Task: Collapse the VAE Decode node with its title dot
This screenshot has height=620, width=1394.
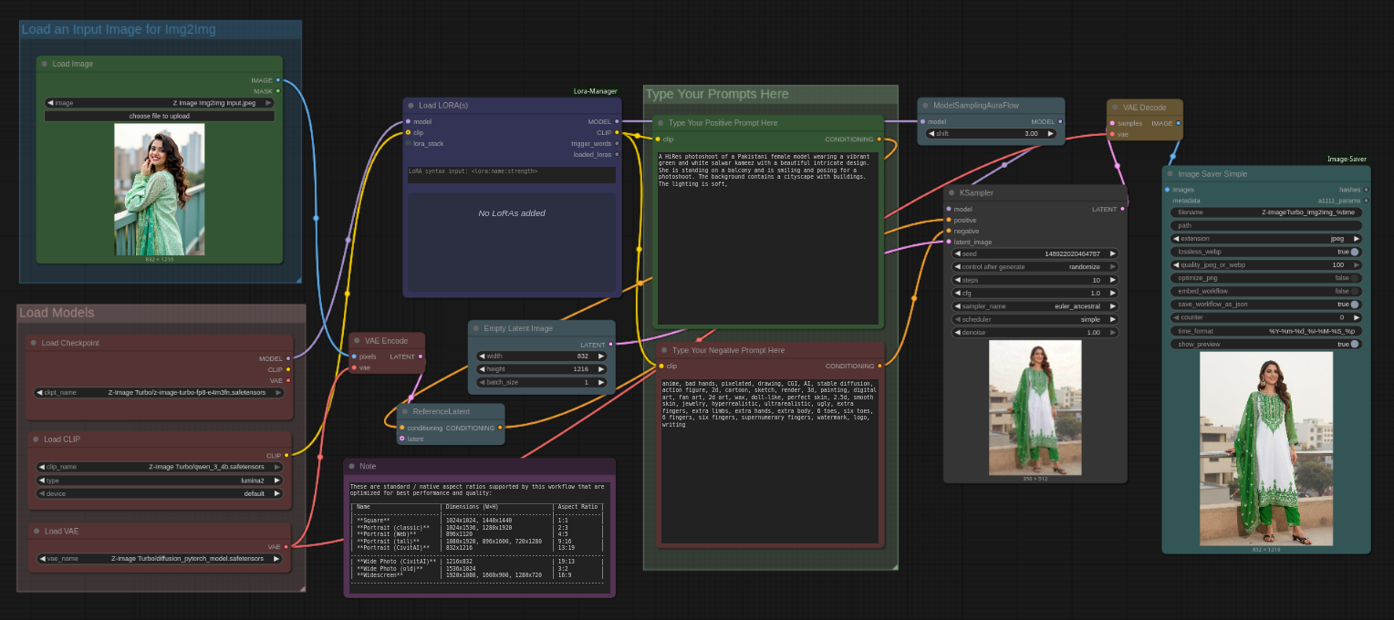Action: [1115, 108]
